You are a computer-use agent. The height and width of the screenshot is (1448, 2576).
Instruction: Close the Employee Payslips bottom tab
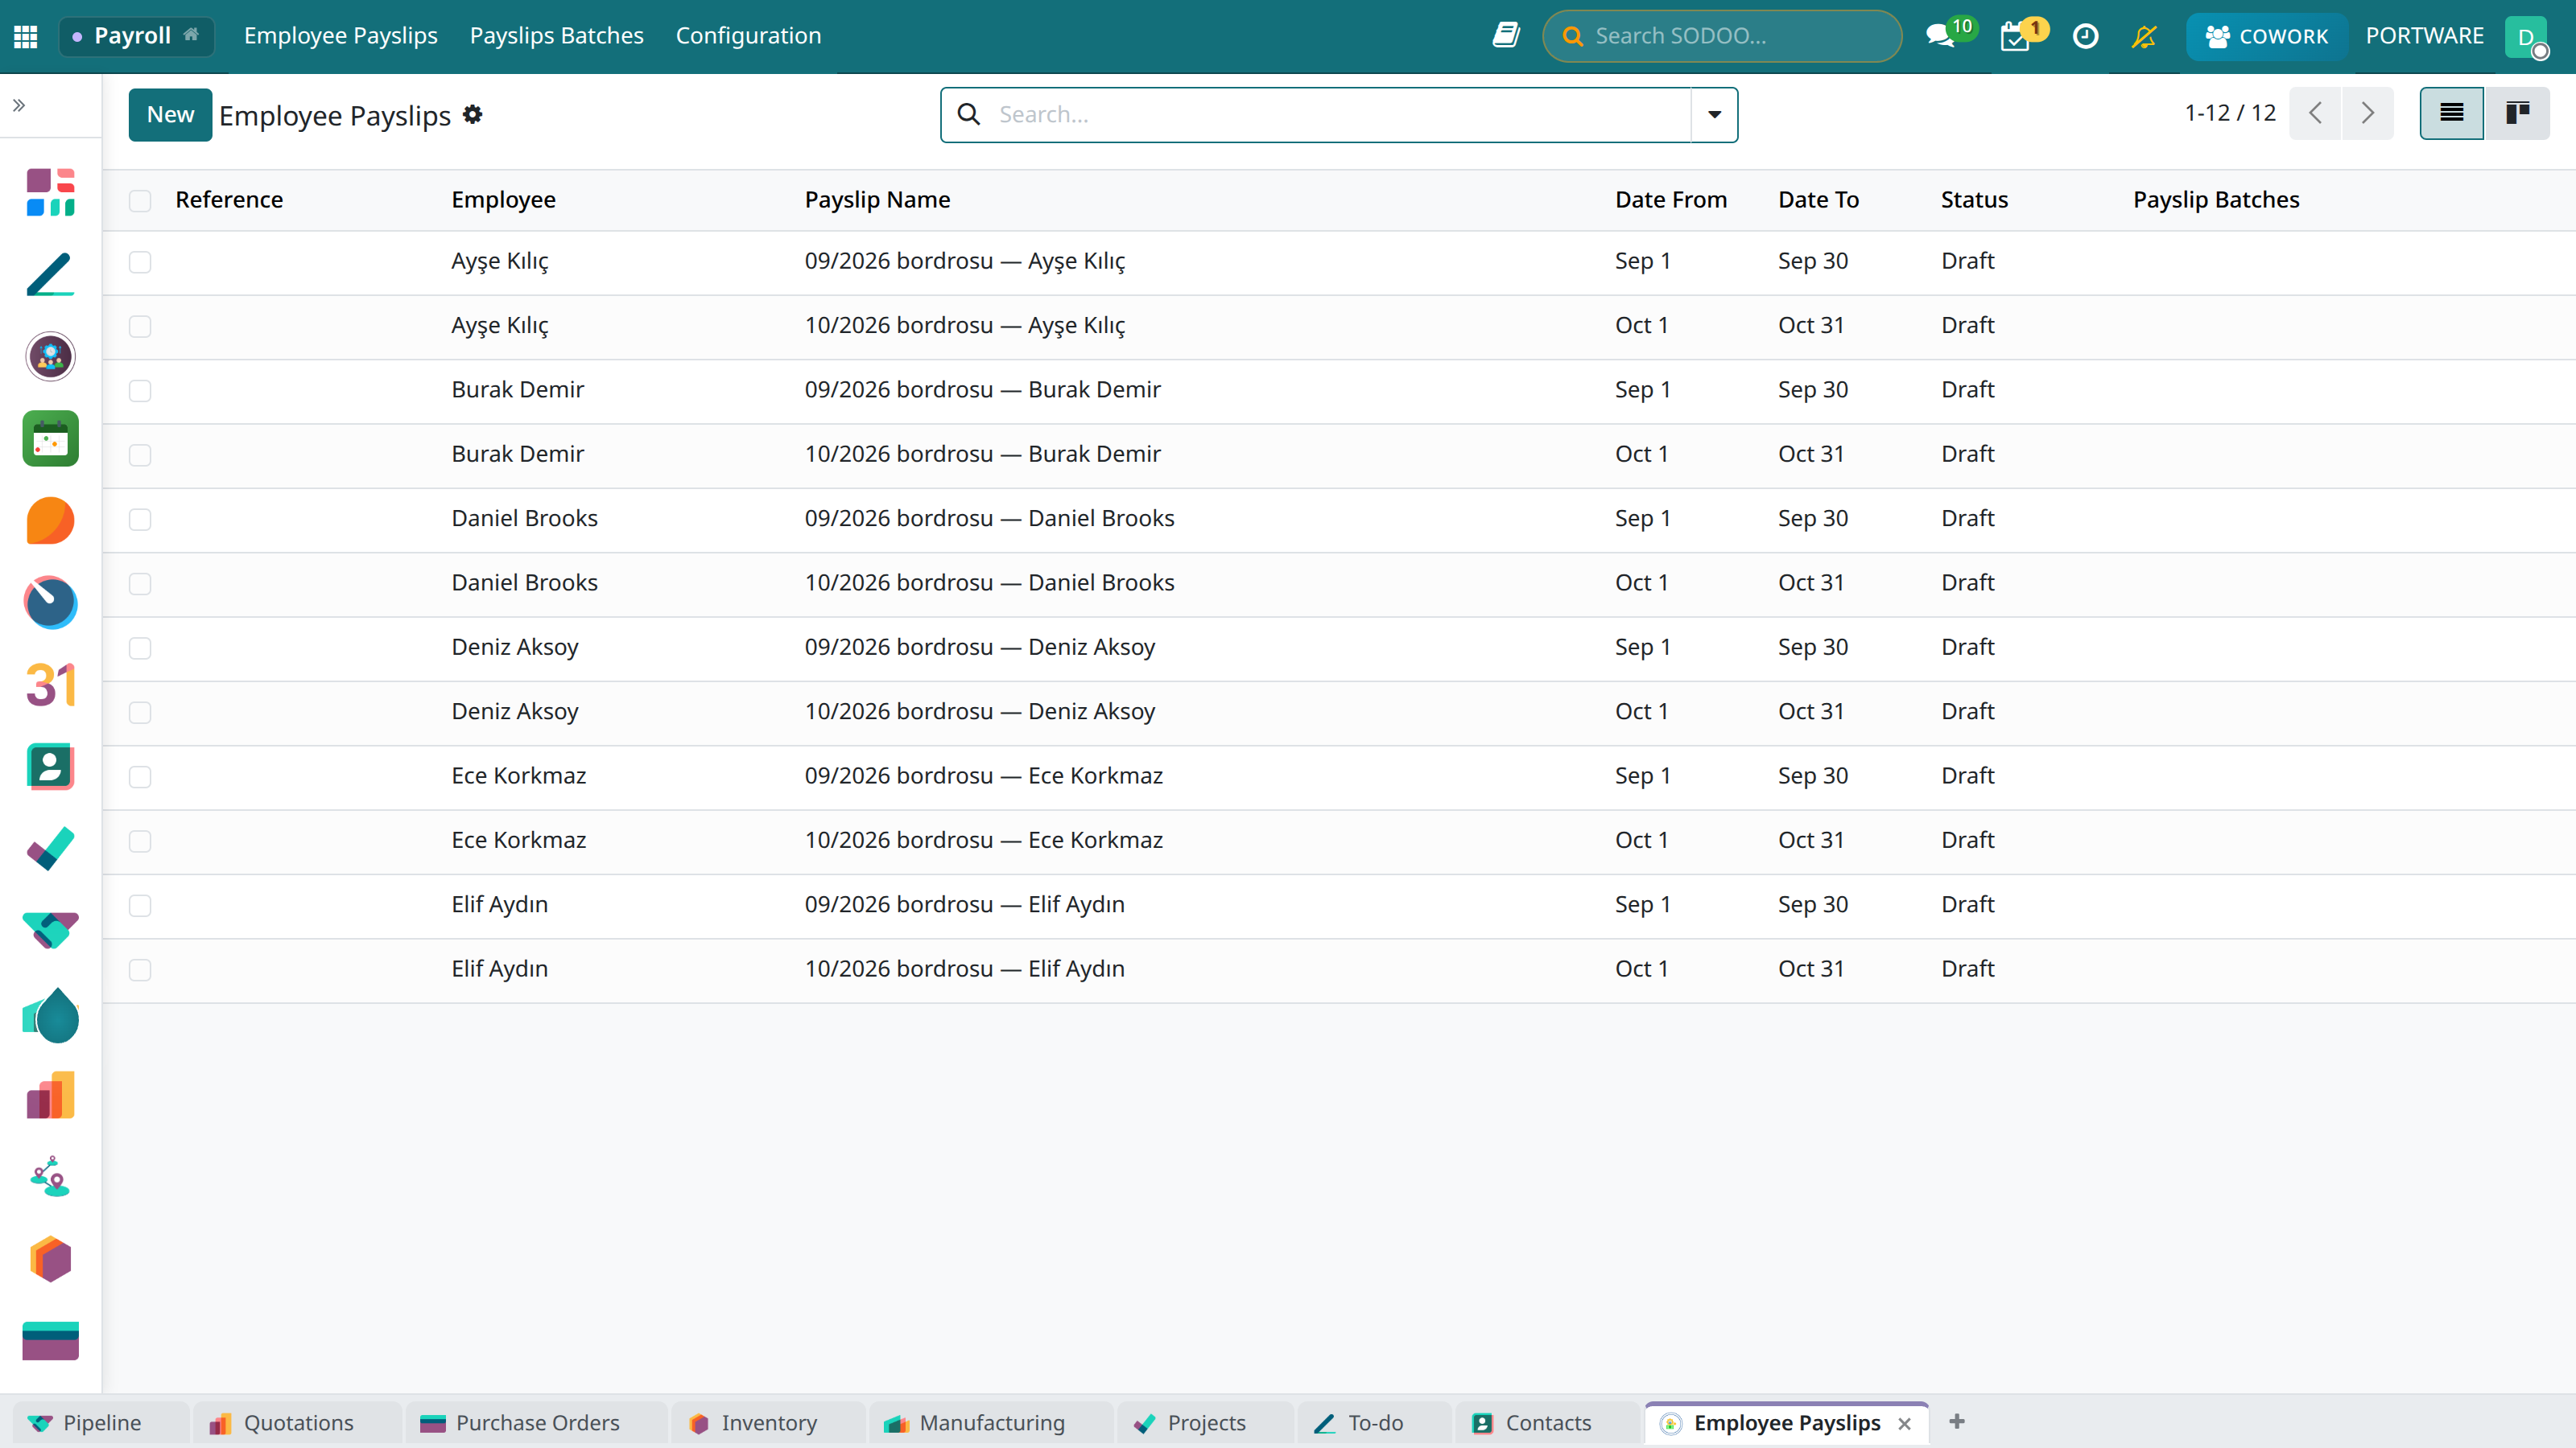click(1905, 1423)
